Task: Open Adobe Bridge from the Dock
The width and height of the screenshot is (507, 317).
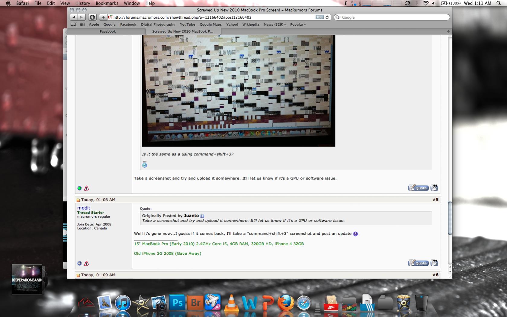Action: click(x=195, y=302)
